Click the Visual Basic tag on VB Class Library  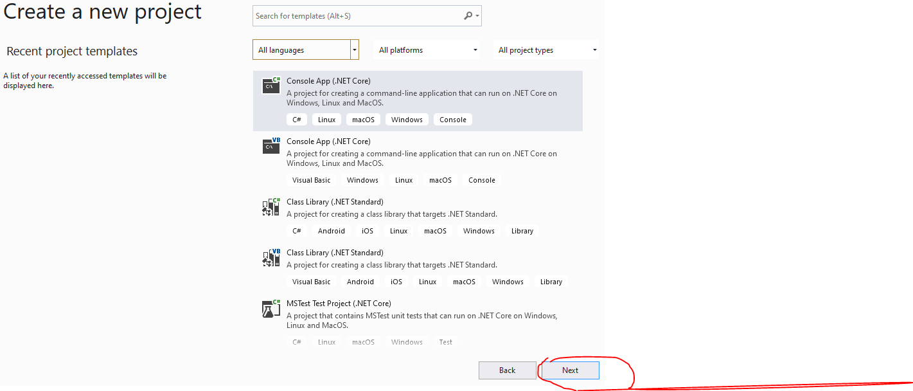312,282
